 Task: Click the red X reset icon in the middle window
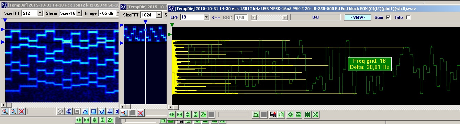point(140,113)
